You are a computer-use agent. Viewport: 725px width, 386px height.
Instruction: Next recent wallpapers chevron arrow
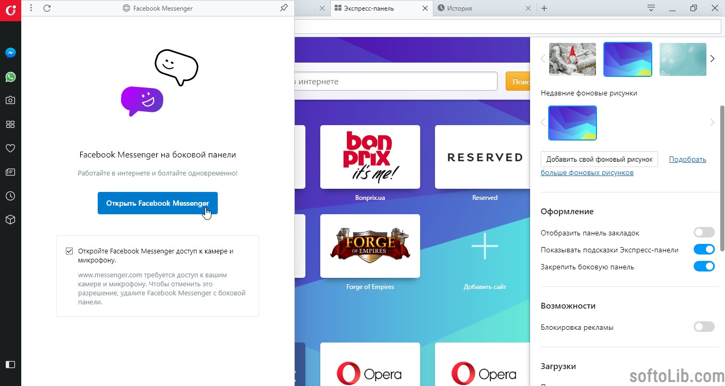[712, 122]
